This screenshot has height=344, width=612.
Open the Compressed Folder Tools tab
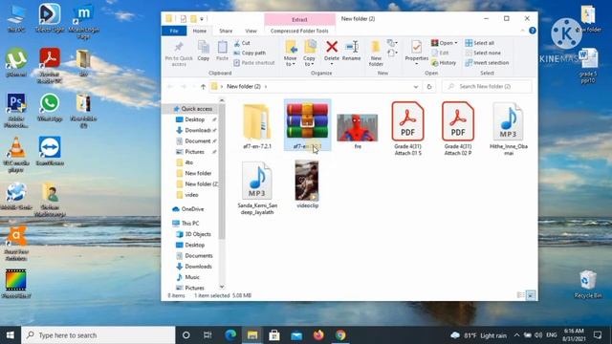pos(299,31)
